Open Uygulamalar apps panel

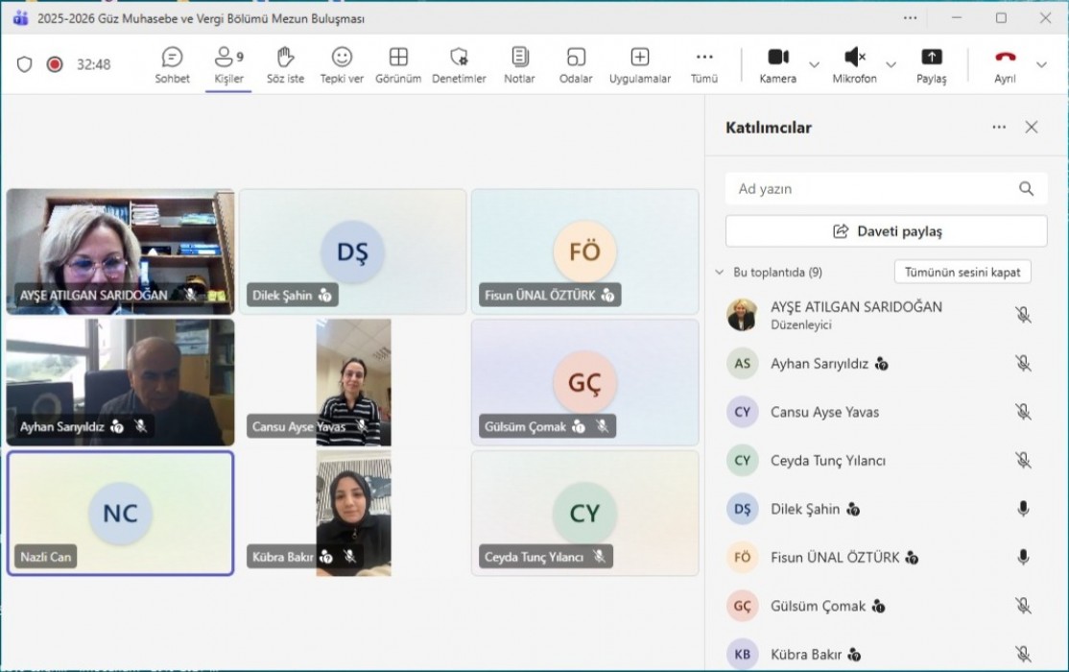(x=639, y=64)
